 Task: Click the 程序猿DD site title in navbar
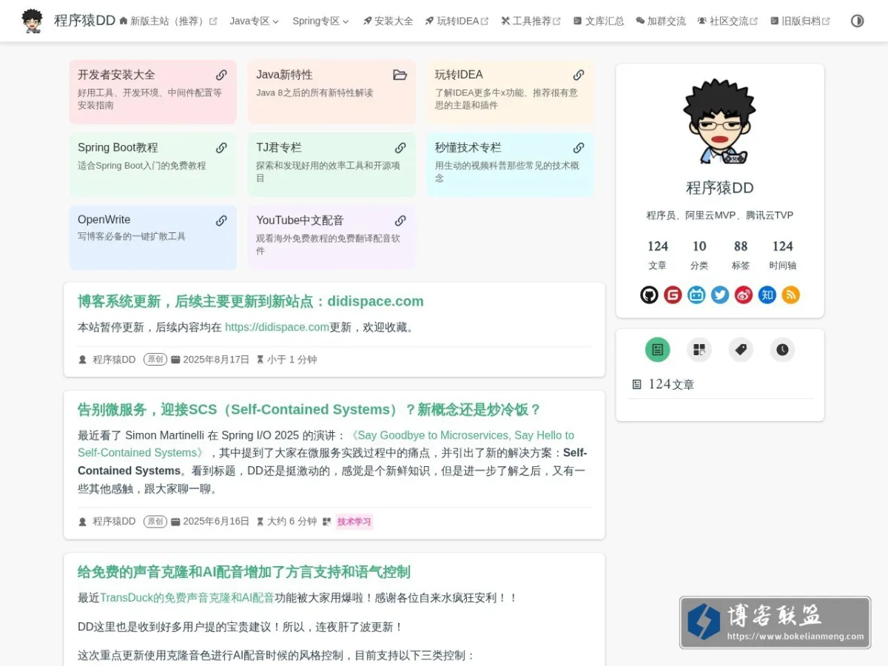click(84, 21)
